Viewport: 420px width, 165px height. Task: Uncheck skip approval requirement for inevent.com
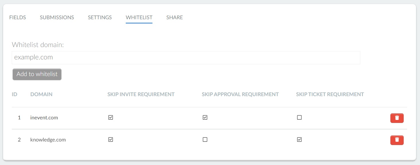pyautogui.click(x=205, y=117)
